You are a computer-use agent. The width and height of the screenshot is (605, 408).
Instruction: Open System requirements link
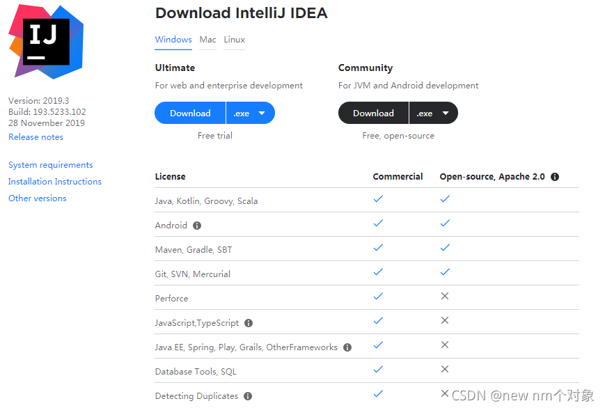coord(51,165)
